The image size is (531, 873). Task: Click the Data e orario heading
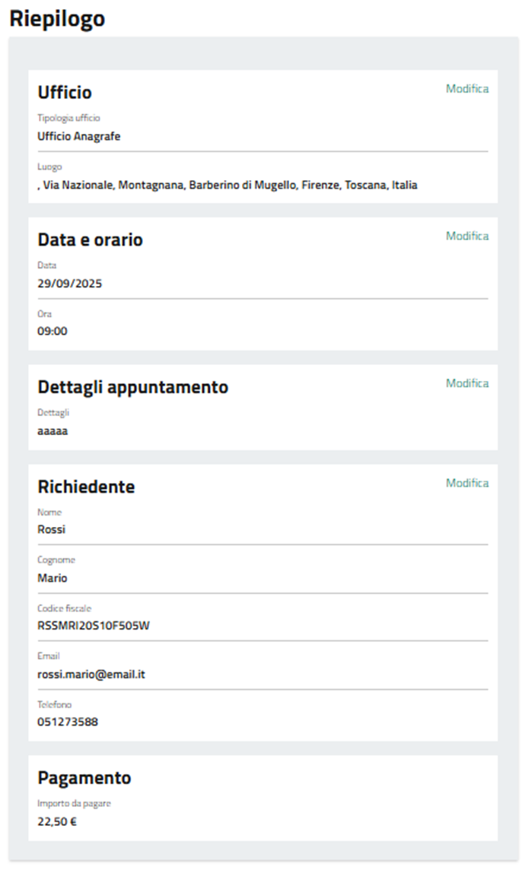91,240
